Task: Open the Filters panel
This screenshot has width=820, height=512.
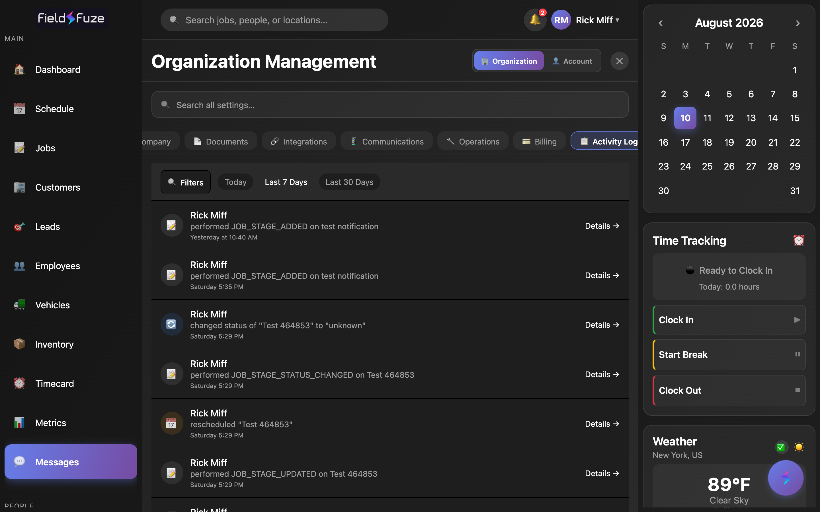Action: (186, 182)
